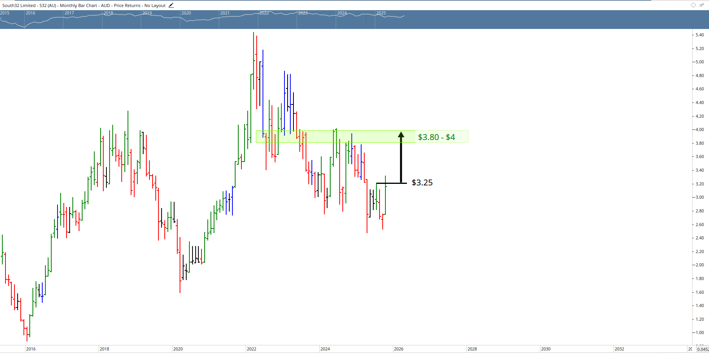Select the horizontal black line at $3.25
Image resolution: width=709 pixels, height=354 pixels.
[391, 183]
